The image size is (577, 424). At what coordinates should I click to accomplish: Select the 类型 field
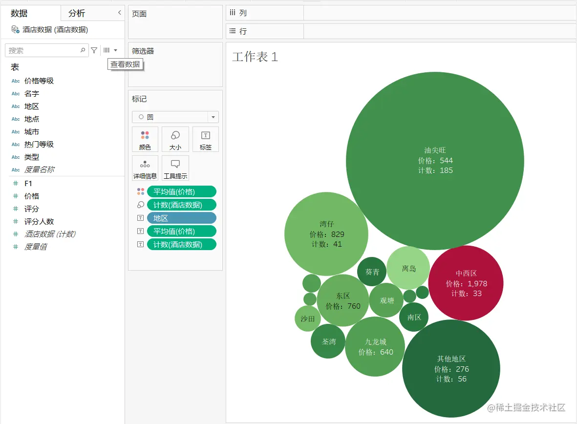[x=32, y=157]
